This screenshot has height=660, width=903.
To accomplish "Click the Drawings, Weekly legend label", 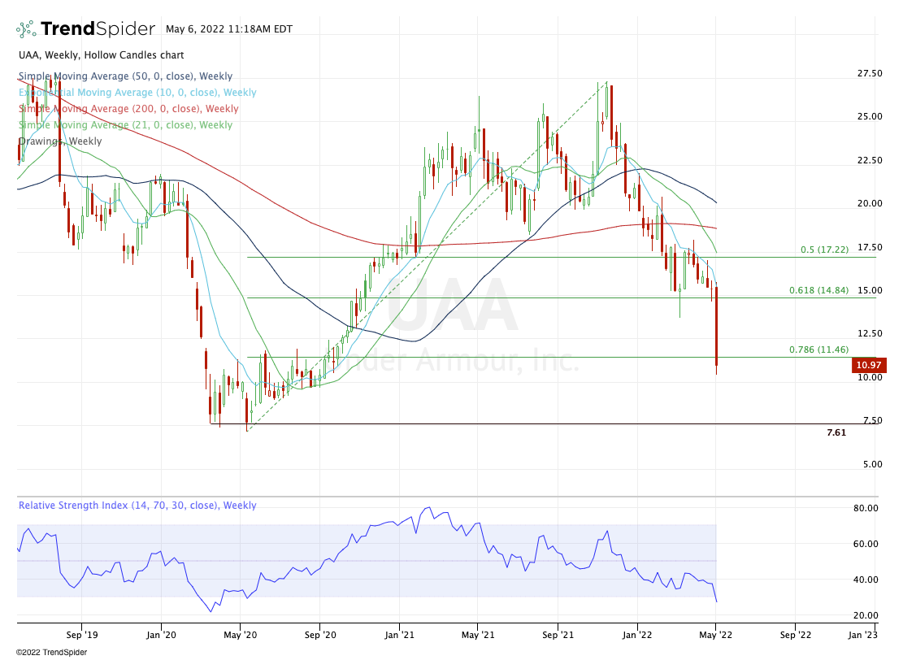I will tap(60, 141).
